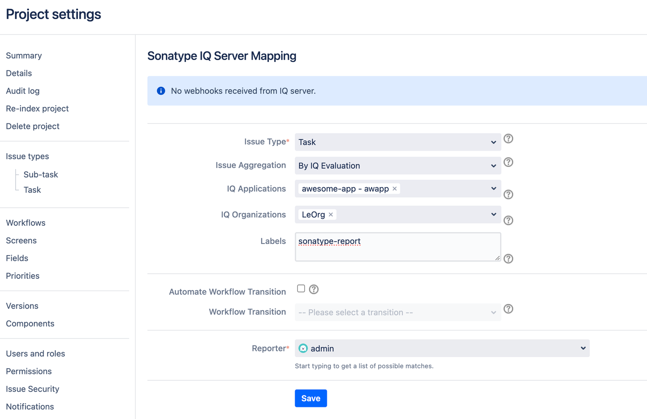Open help icon beside IQ Applications field
Viewport: 647px width, 419px height.
(x=509, y=195)
